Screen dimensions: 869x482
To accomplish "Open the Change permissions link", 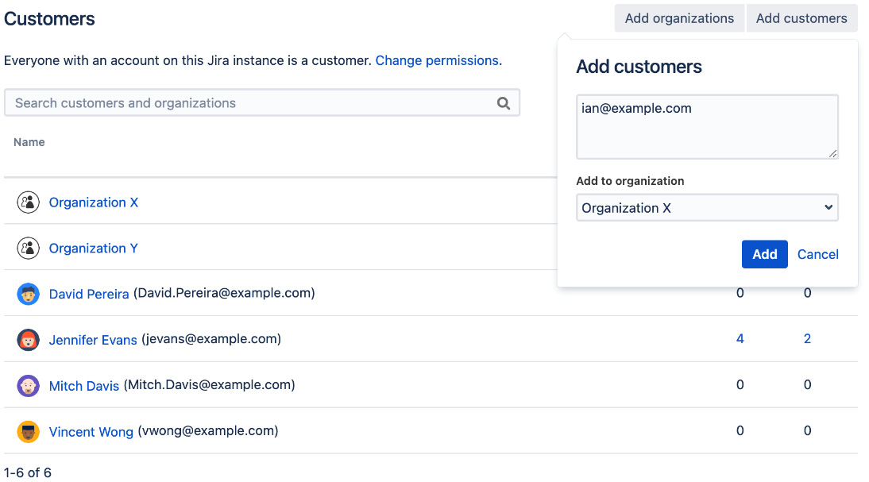I will tap(437, 60).
